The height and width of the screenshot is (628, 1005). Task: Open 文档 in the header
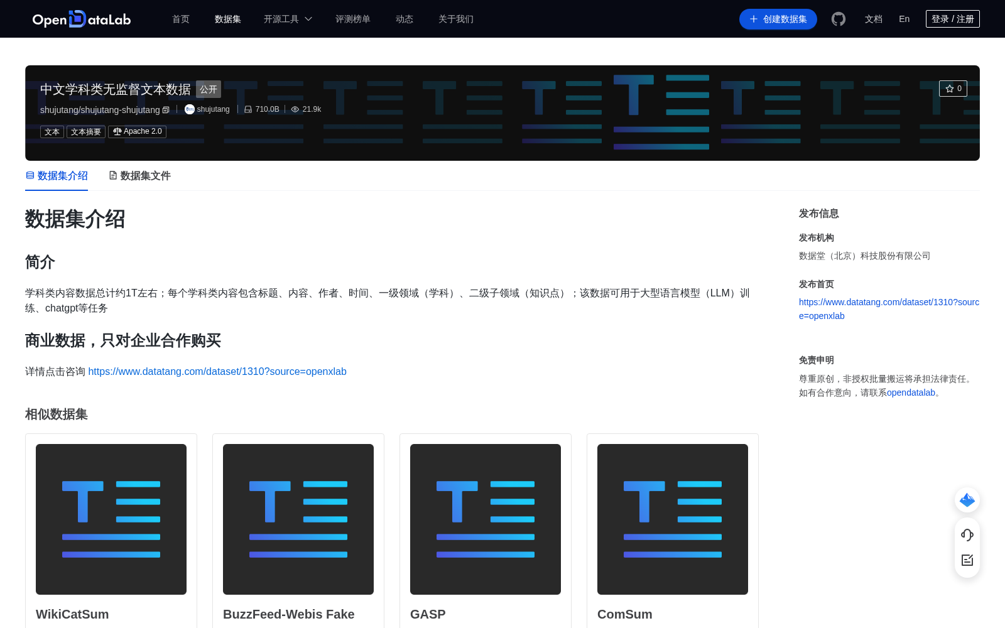874,19
